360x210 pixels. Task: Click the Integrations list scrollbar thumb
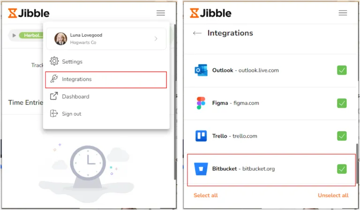(x=357, y=164)
